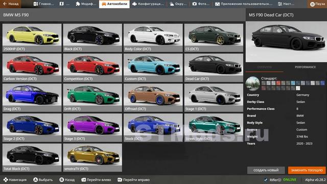Open the map icon tab in top bar

click(62, 4)
